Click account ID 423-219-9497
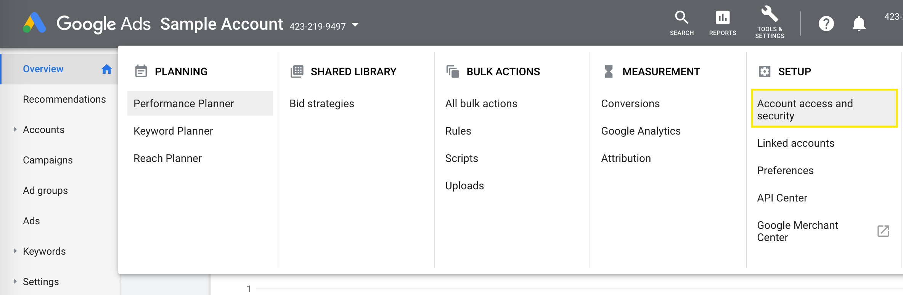This screenshot has width=903, height=295. point(317,26)
